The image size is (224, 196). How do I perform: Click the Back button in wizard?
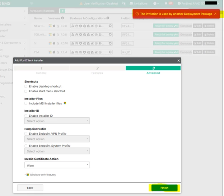(x=30, y=188)
